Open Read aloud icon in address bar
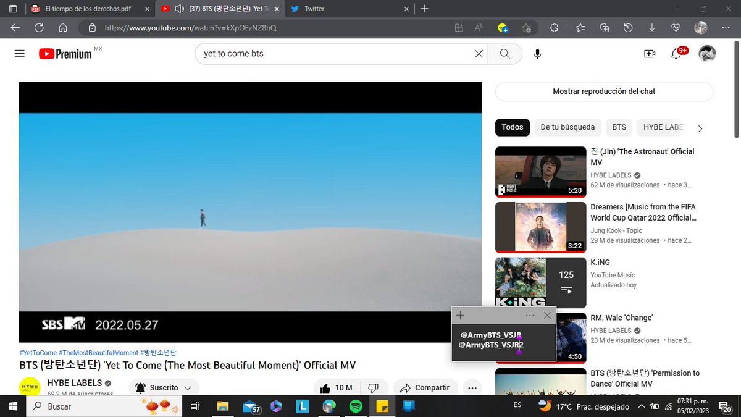The image size is (741, 417). [479, 28]
